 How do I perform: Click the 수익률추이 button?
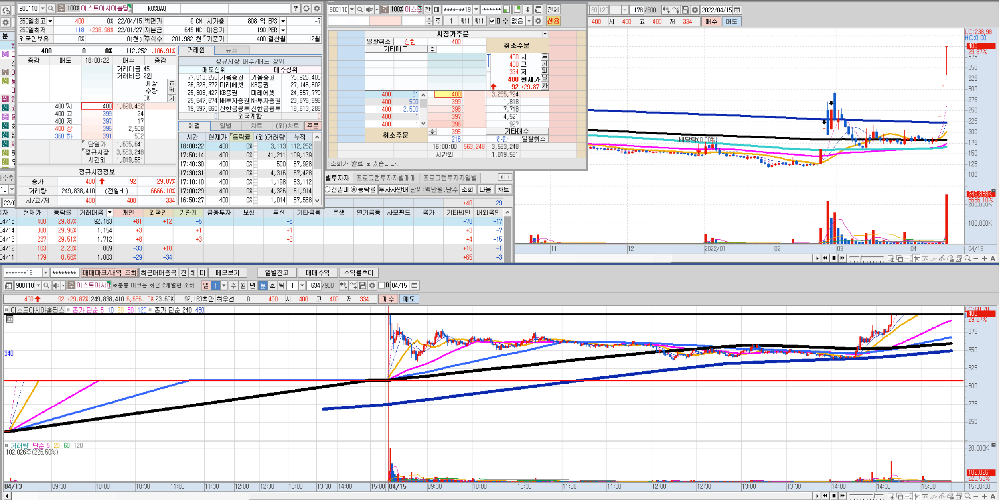pos(359,273)
